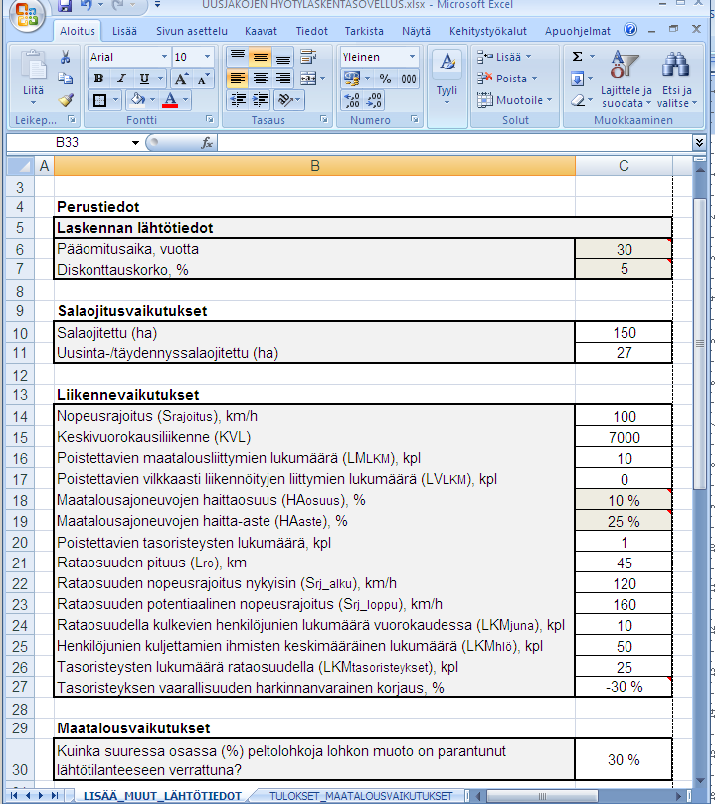Open the Arial font name dropdown
Image resolution: width=715 pixels, height=804 pixels.
coord(164,57)
